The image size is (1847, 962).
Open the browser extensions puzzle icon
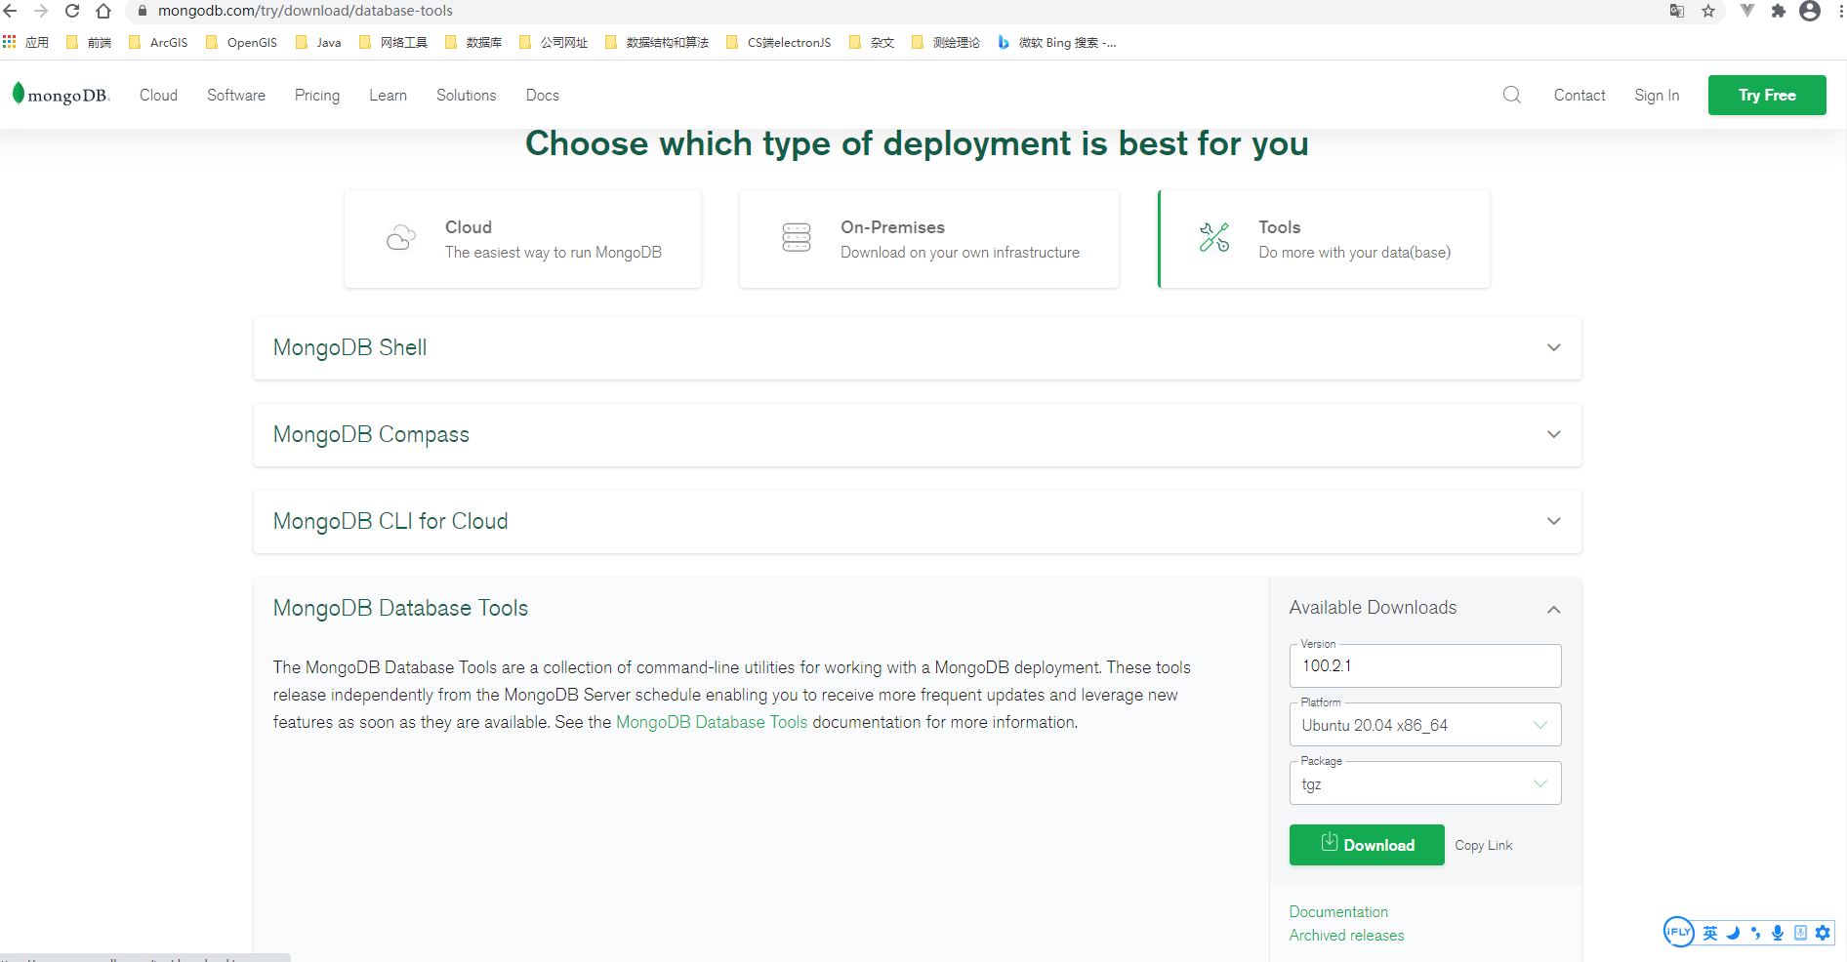[x=1779, y=11]
